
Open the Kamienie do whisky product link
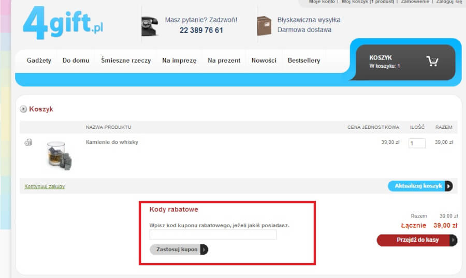(x=112, y=142)
